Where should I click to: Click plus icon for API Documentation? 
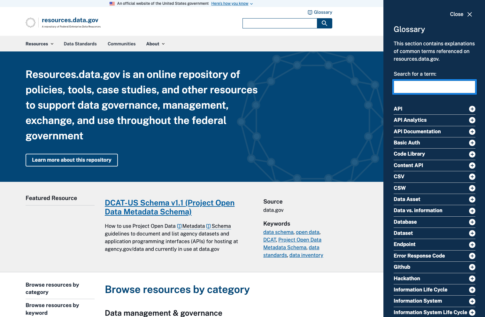point(472,132)
